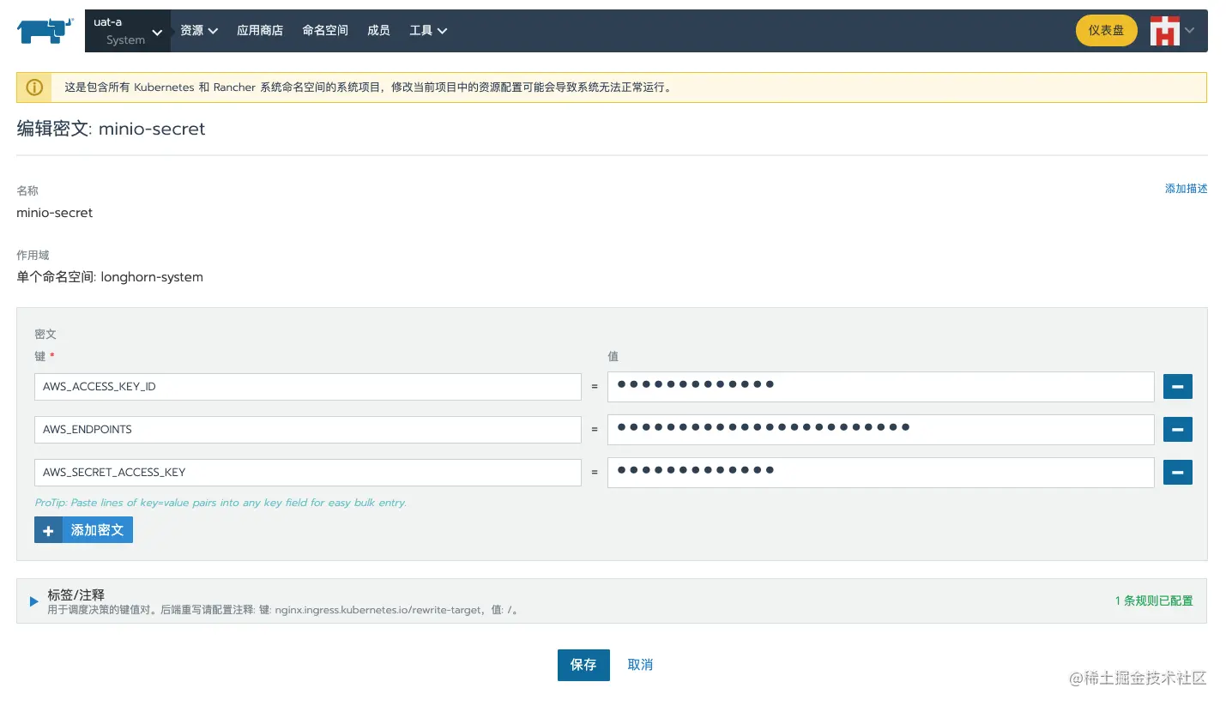This screenshot has height=706, width=1226.
Task: Click the title 编辑密文: minio-secret
Action: (x=112, y=129)
